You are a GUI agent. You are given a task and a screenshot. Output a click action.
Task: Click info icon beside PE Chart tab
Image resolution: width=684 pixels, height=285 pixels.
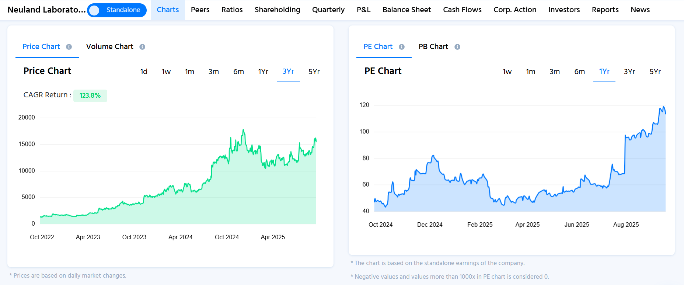pos(402,47)
